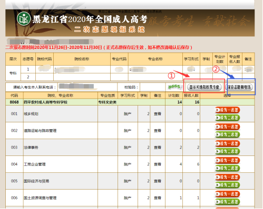Click 志愿号 2 cell in upper table
Image resolution: width=263 pixels, height=209 pixels.
click(x=28, y=77)
